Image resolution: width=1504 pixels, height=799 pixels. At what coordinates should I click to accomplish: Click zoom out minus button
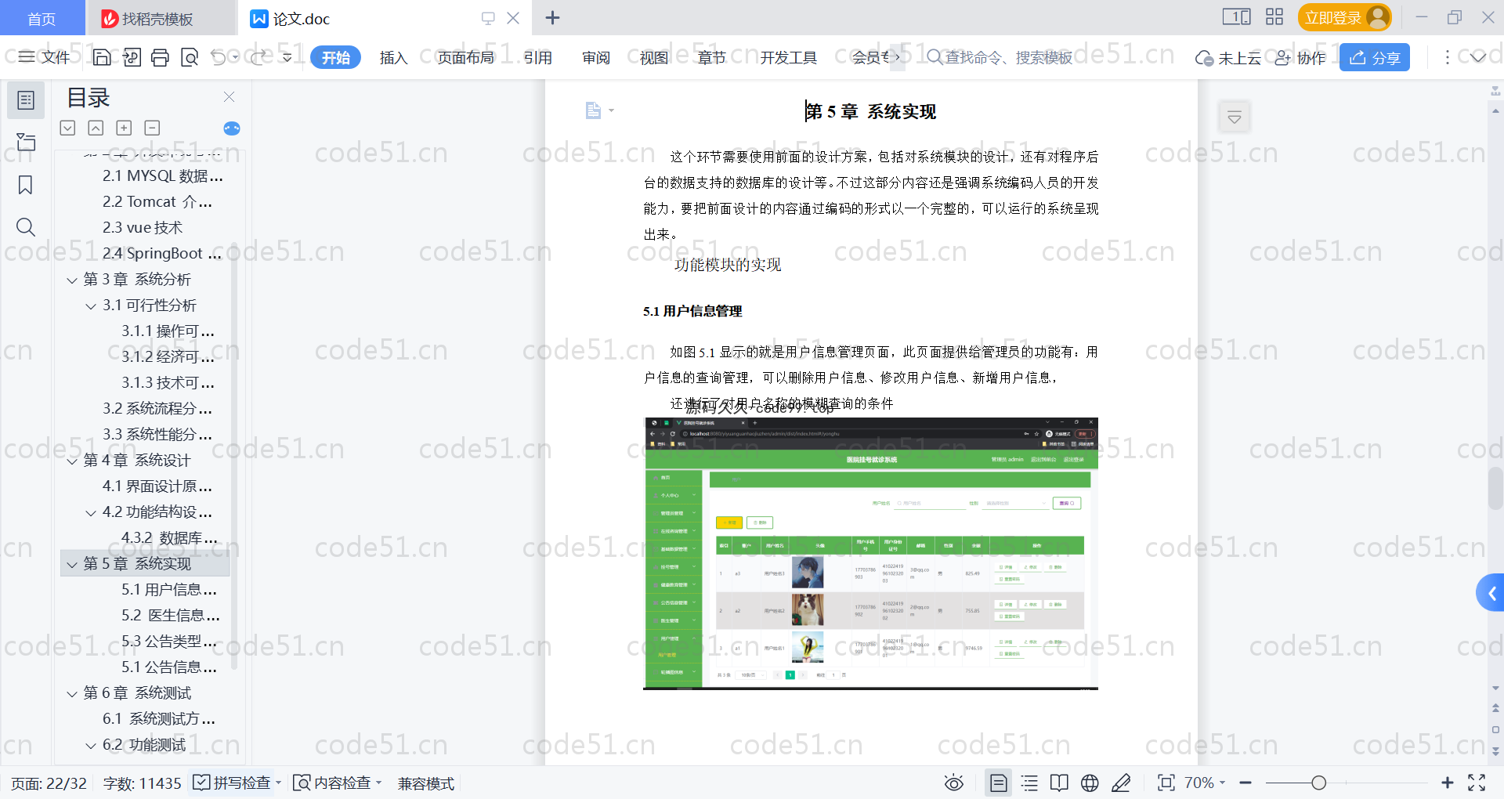tap(1245, 783)
